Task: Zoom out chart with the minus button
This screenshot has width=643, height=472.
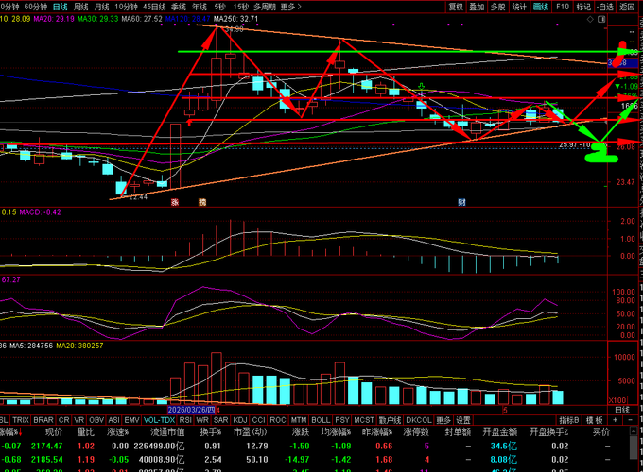Action: click(x=631, y=420)
